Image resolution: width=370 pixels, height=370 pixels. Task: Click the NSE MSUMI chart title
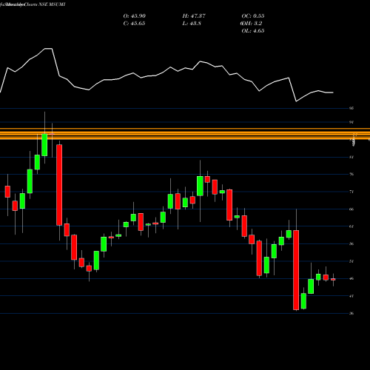click(33, 4)
